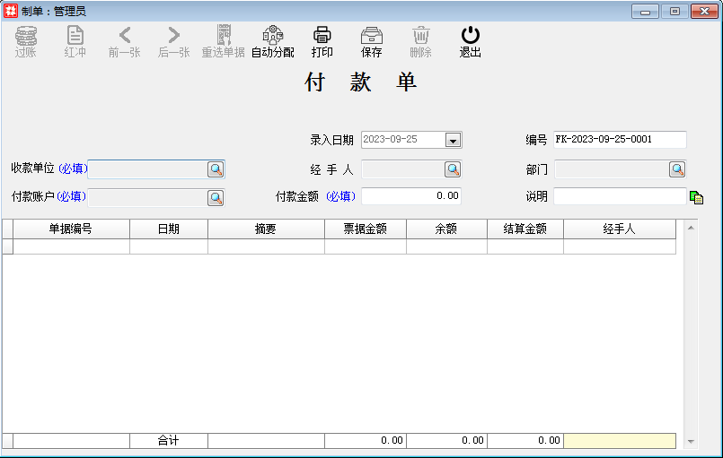Screen dimensions: 723x458
Task: Open lookup for 收款单位 field
Action: (x=216, y=169)
